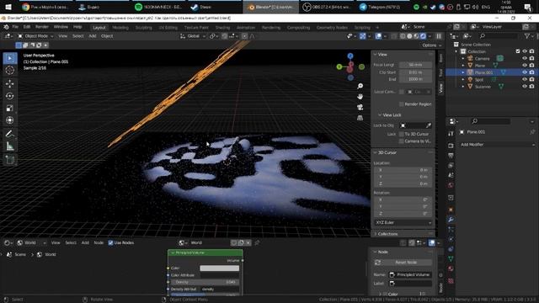539x303 pixels.
Task: Open the Global transform orientation dropdown
Action: pos(193,36)
